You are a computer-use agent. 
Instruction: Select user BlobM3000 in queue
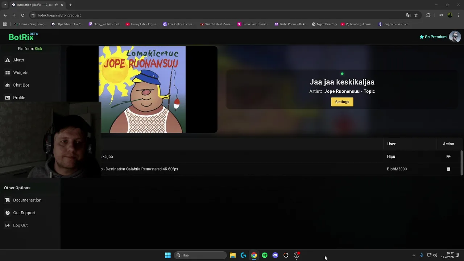pyautogui.click(x=397, y=169)
